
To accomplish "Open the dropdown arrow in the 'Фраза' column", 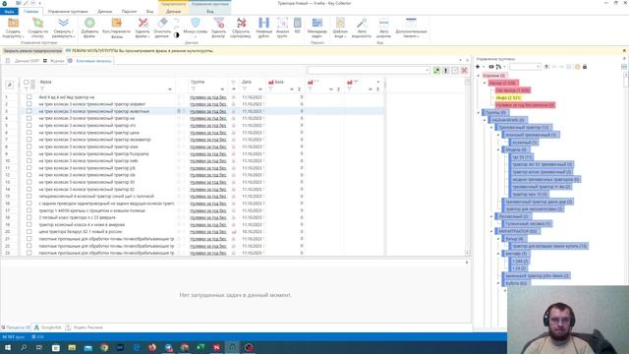I will 170,89.
